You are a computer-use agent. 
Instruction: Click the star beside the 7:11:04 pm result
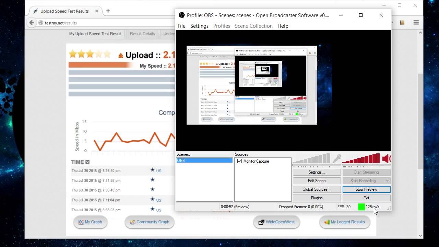[153, 199]
